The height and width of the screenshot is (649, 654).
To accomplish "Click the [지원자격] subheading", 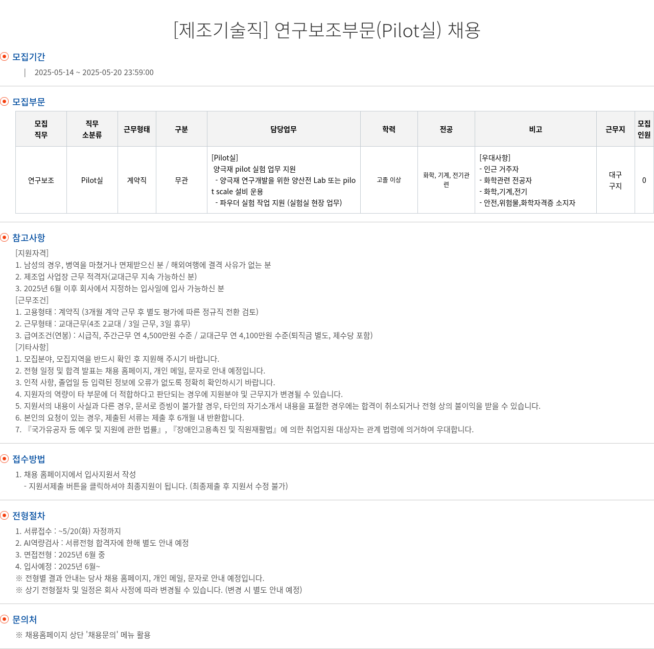I will [32, 253].
